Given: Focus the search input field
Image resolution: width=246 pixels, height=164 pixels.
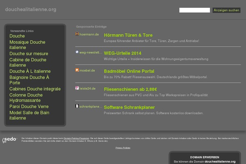Looking at the screenshot, I should (x=194, y=10).
